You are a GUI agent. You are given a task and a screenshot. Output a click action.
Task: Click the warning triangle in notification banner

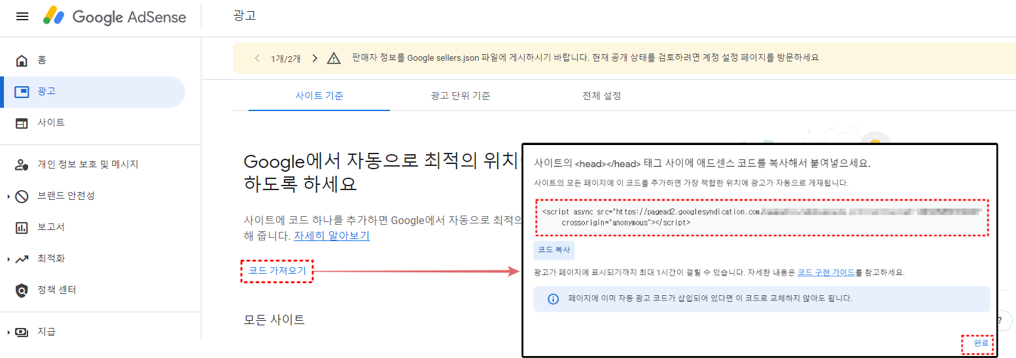pos(334,58)
